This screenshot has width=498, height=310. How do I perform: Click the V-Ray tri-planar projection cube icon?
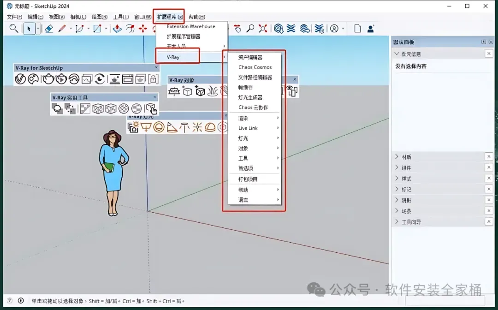tap(98, 108)
